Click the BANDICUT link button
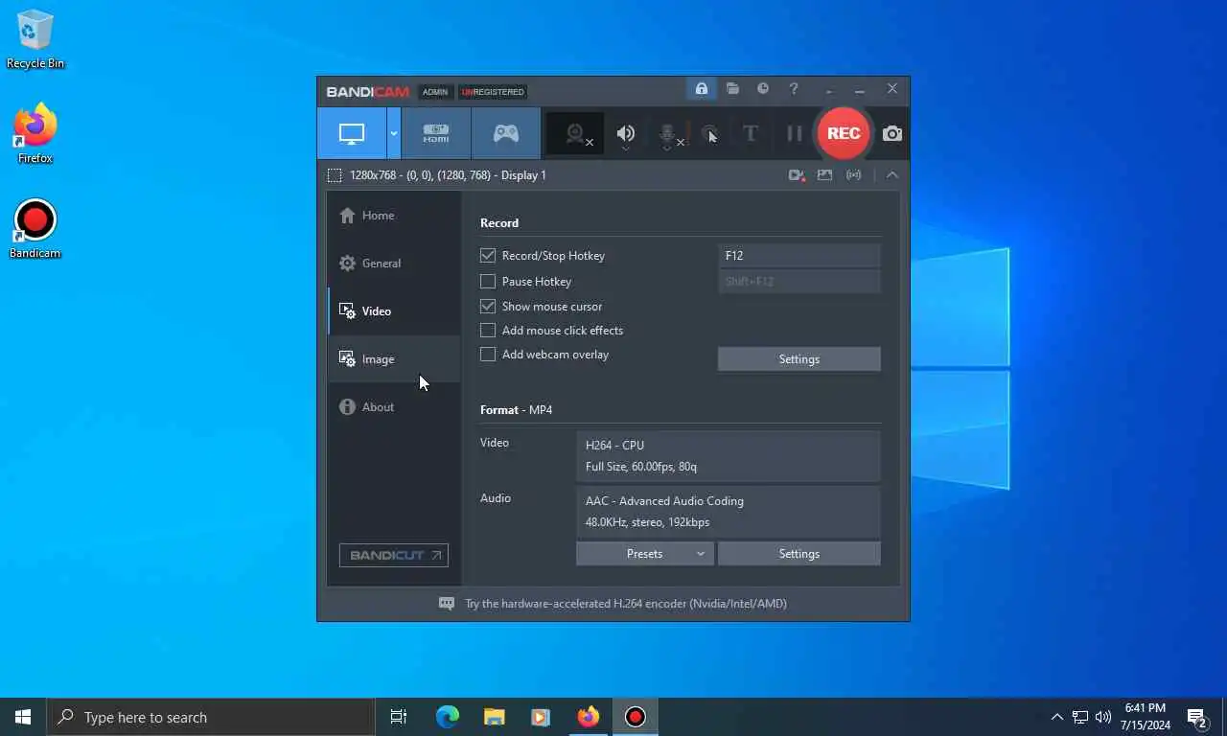The height and width of the screenshot is (736, 1227). (394, 555)
